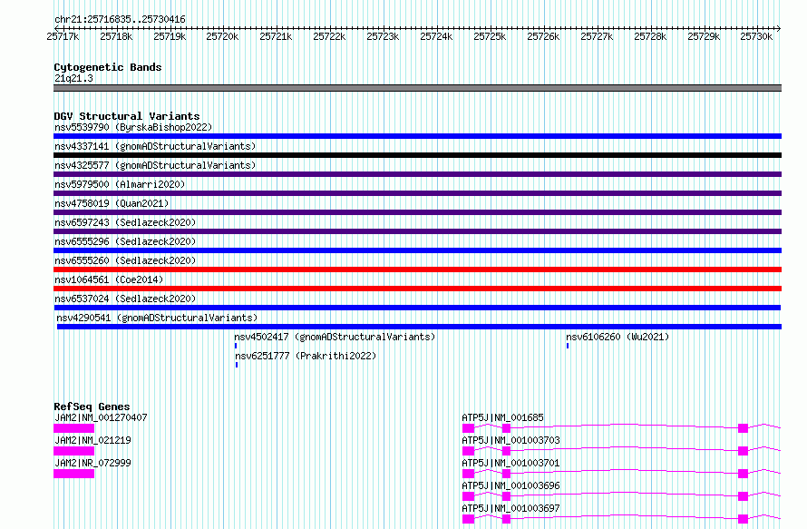Image resolution: width=807 pixels, height=529 pixels.
Task: Click the red bar for nsv1064561
Action: pos(417,289)
